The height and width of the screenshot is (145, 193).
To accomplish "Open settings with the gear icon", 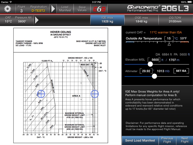I will [7, 8].
